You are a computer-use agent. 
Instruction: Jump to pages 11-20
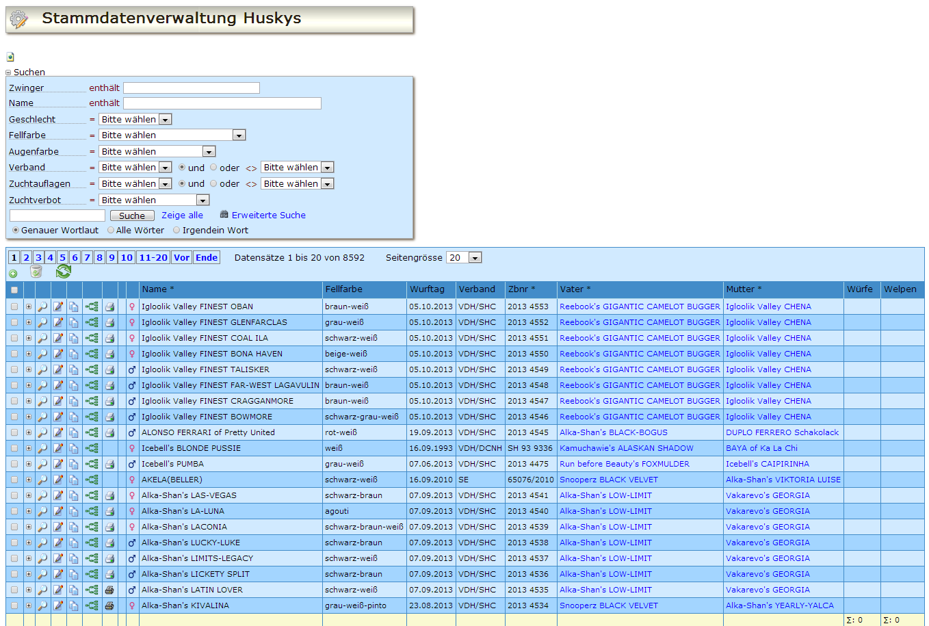click(153, 257)
